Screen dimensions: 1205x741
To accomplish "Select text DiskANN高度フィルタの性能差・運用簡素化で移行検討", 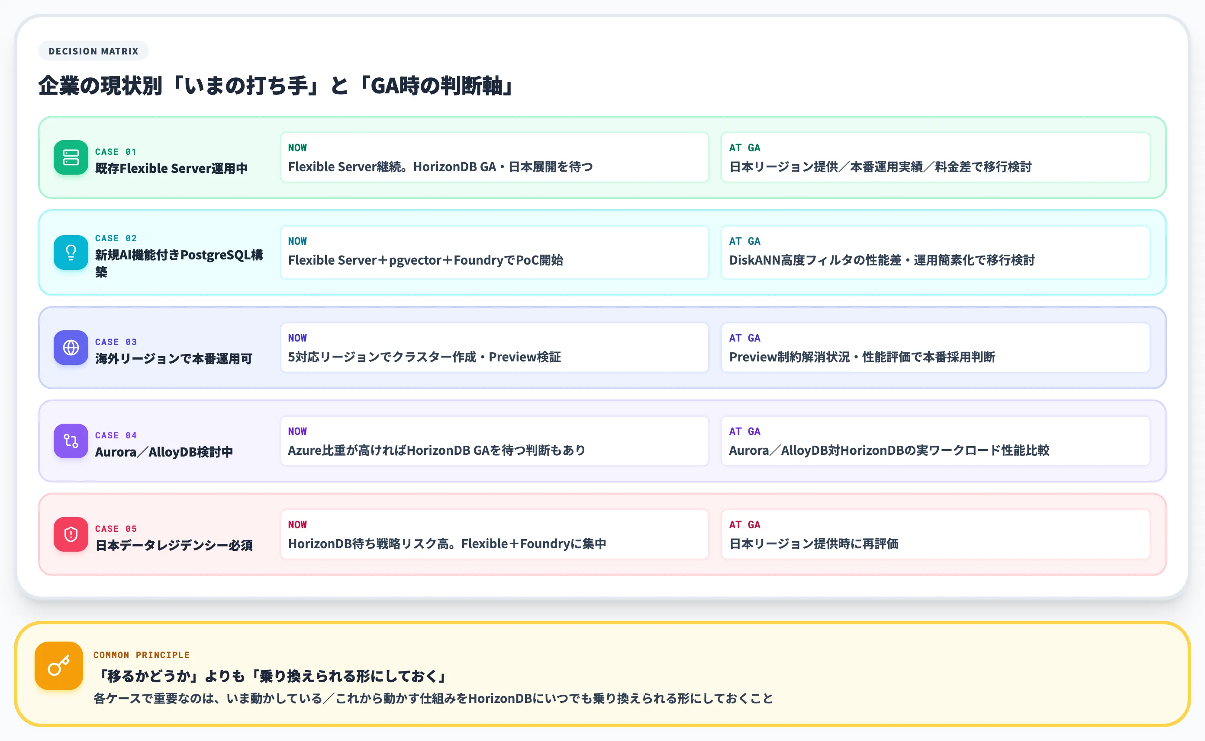I will tap(882, 260).
